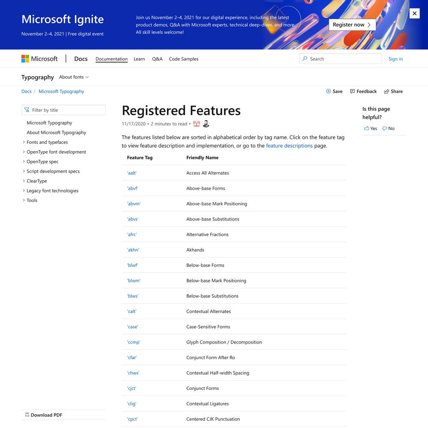This screenshot has height=428, width=428.
Task: Open the 'ccmp' feature tag
Action: tap(134, 342)
